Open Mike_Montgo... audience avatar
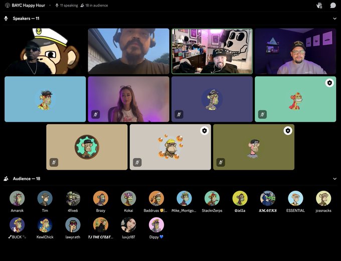This screenshot has height=261, width=341. pos(184,198)
